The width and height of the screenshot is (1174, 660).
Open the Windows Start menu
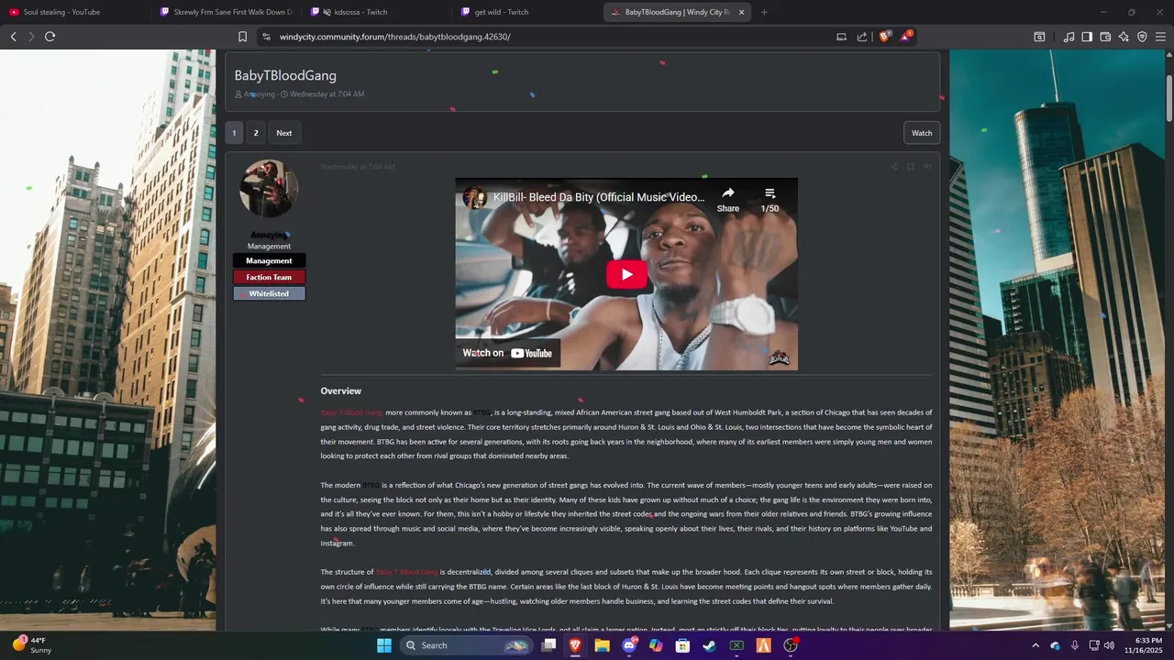click(384, 645)
